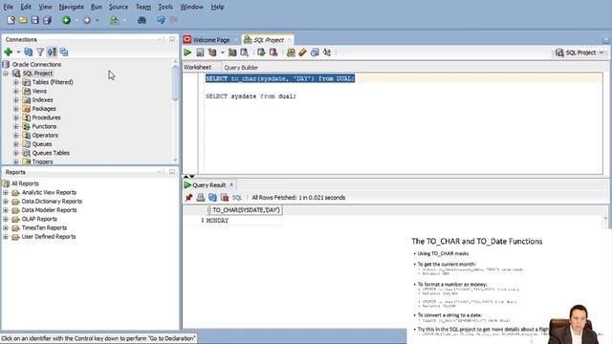Click the second query line in worksheet
This screenshot has height=344, width=612.
[251, 97]
